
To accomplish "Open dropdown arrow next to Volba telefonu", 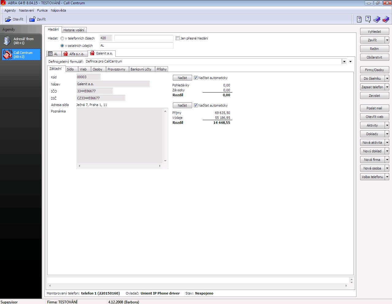I will tap(387, 177).
